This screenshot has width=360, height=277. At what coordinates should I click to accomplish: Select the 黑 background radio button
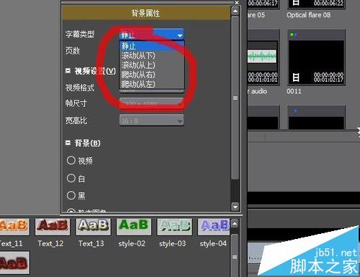[71, 195]
